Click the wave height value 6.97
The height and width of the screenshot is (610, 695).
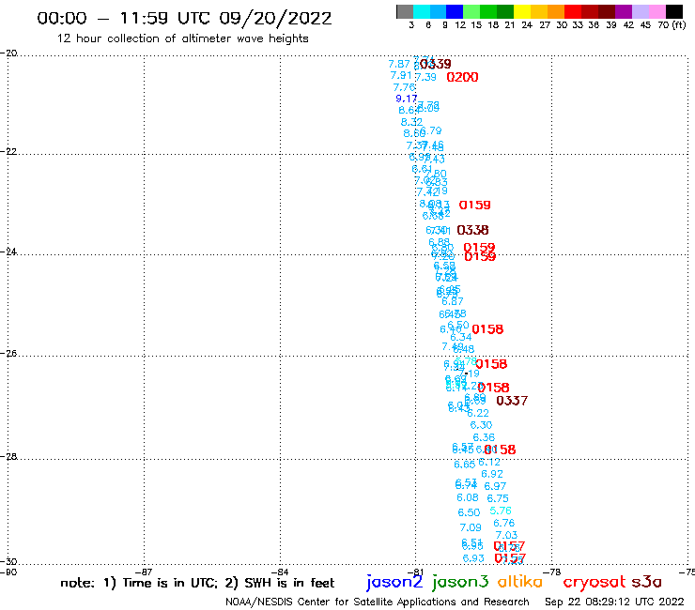495,486
